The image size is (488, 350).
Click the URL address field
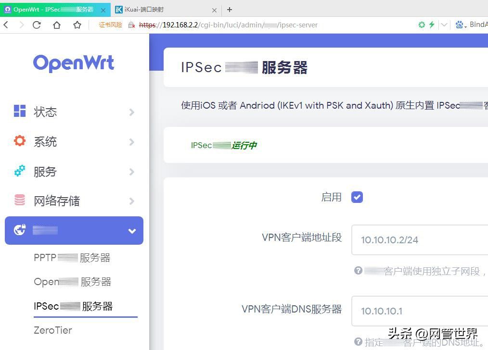(x=228, y=25)
